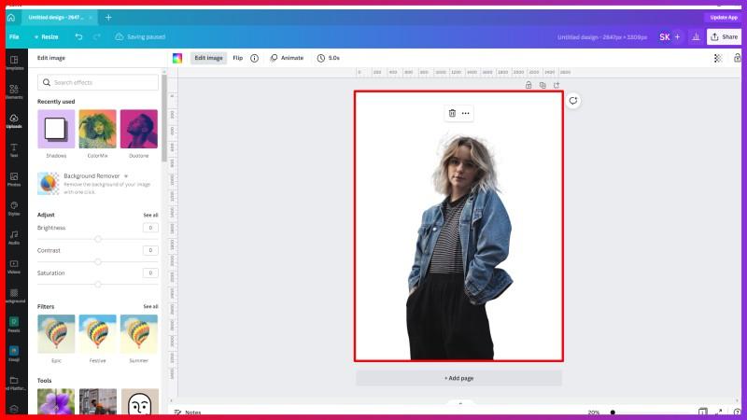The image size is (747, 420).
Task: Open insights bar chart icon
Action: 694,36
